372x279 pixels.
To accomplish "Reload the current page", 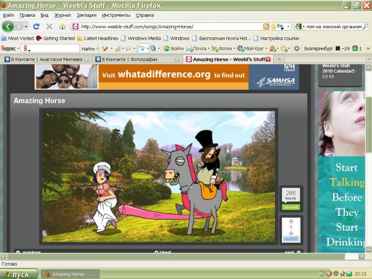I will (36, 26).
